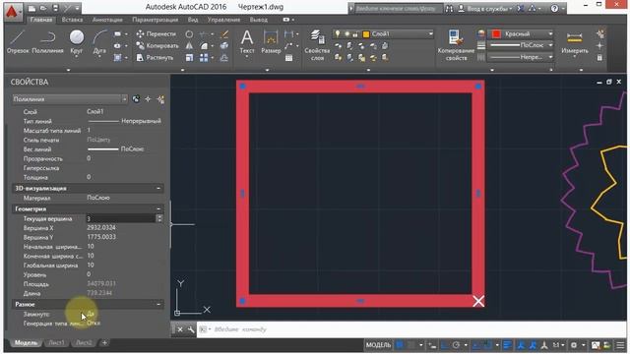Image resolution: width=630 pixels, height=354 pixels.
Task: Open the Главная ribbon tab
Action: click(41, 20)
